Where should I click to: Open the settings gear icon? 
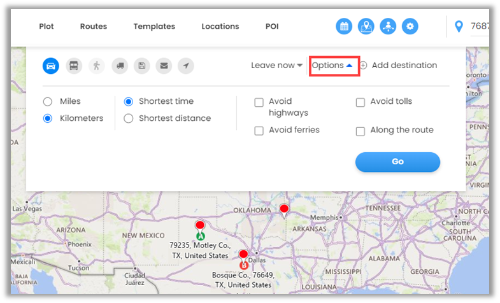coord(410,27)
